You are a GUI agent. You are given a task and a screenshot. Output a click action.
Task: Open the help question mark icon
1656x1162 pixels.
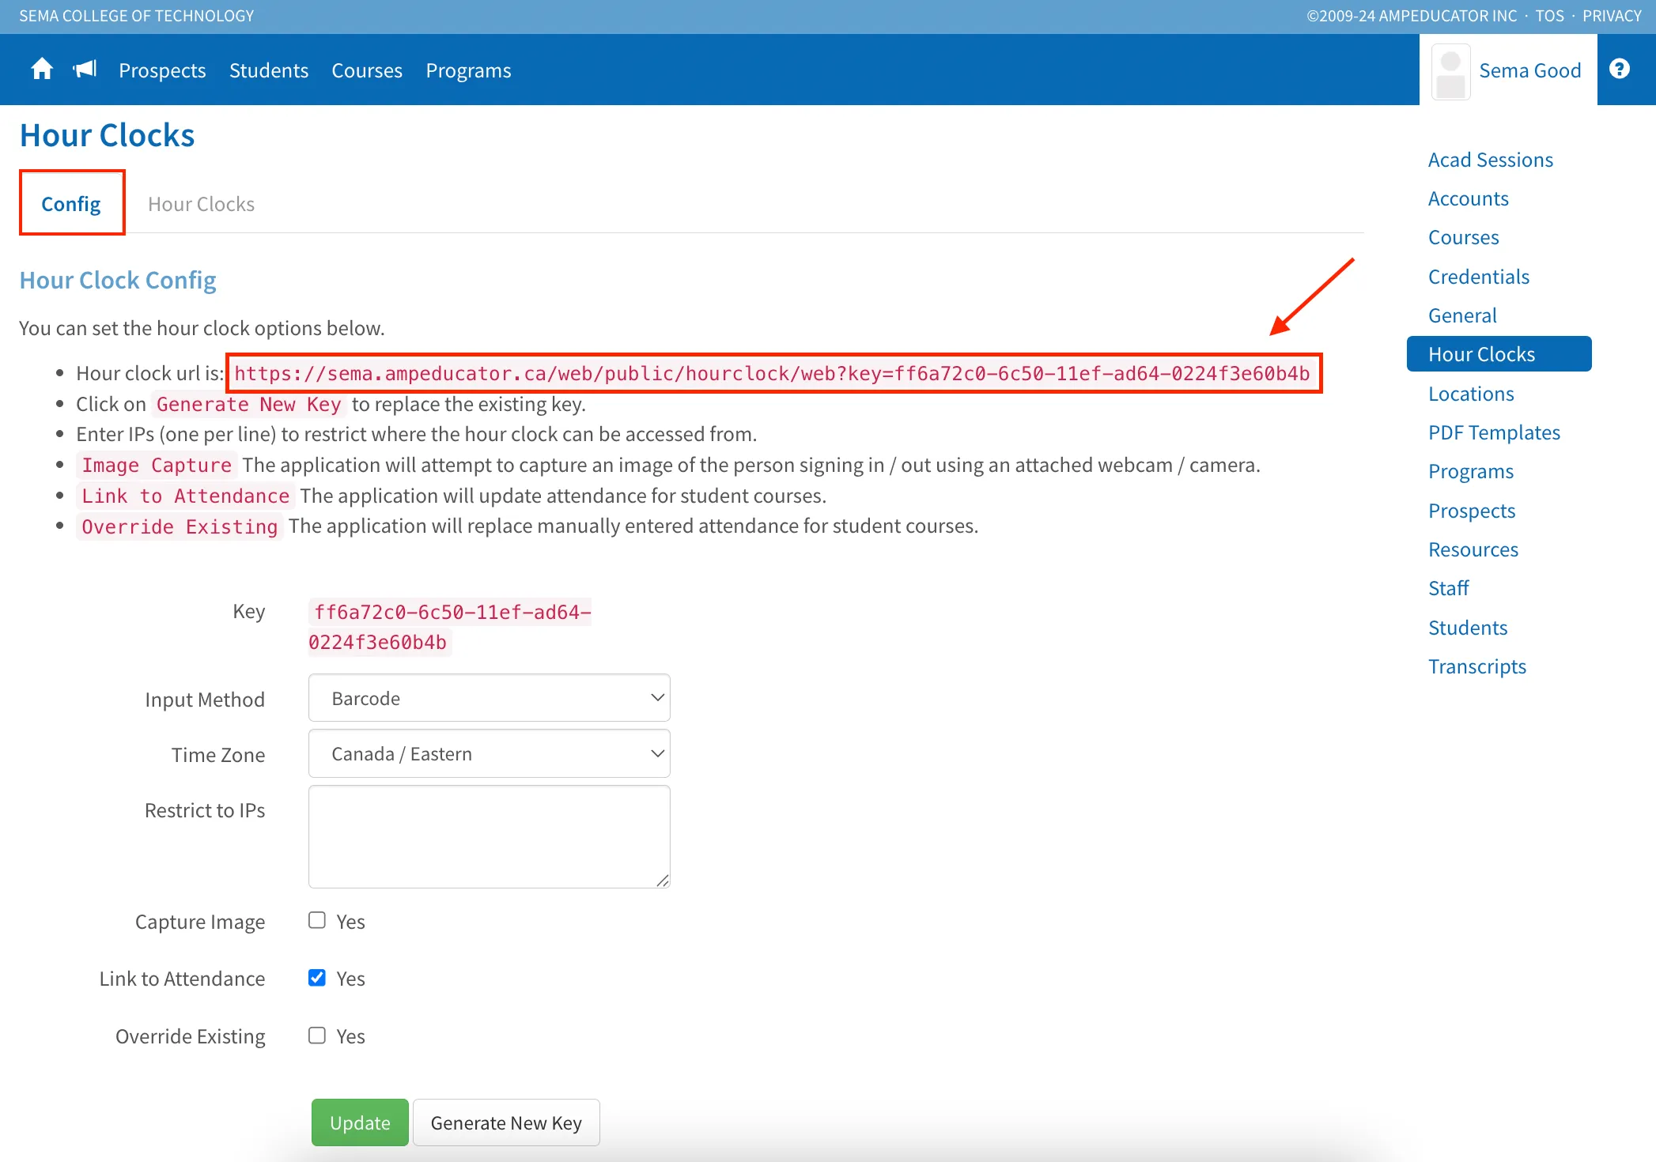pyautogui.click(x=1620, y=69)
